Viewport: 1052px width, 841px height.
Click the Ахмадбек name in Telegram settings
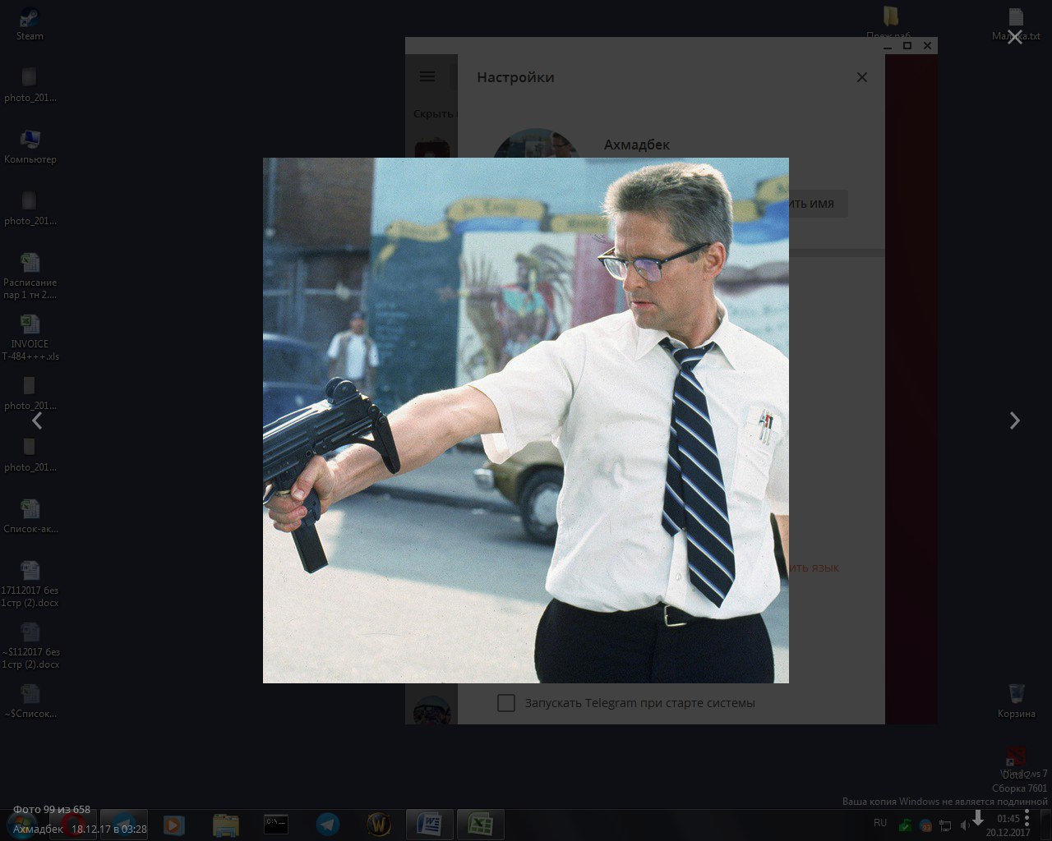pyautogui.click(x=637, y=145)
